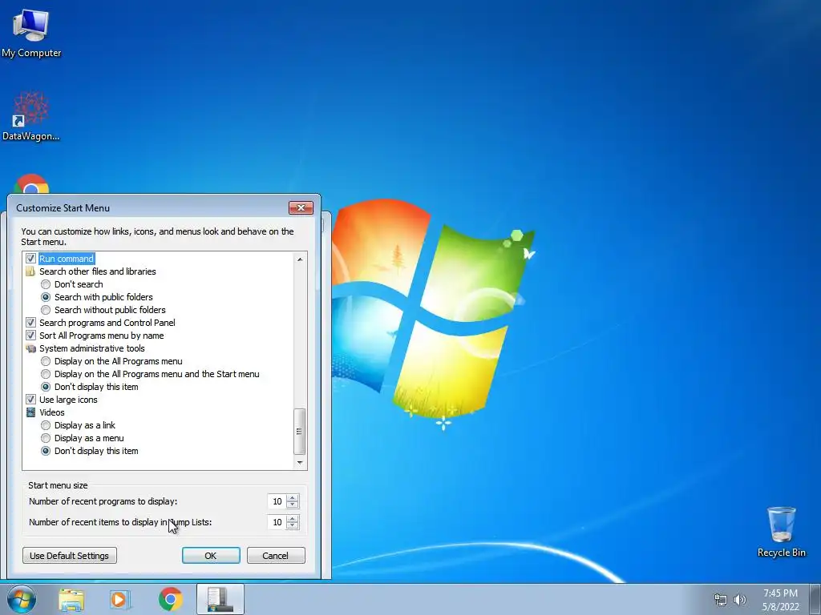Click the Videos label in the list
Image resolution: width=821 pixels, height=615 pixels.
click(x=52, y=412)
